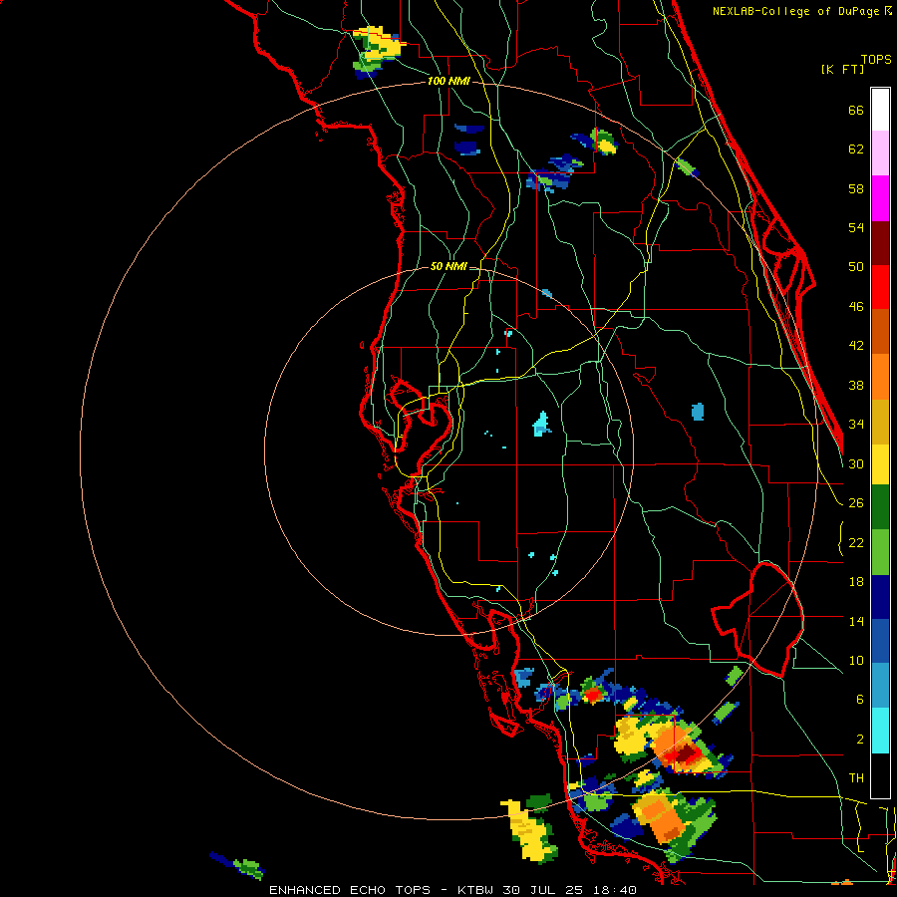Click the navy-green echo in bottom left Gulf
897x897 pixels.
(x=238, y=866)
